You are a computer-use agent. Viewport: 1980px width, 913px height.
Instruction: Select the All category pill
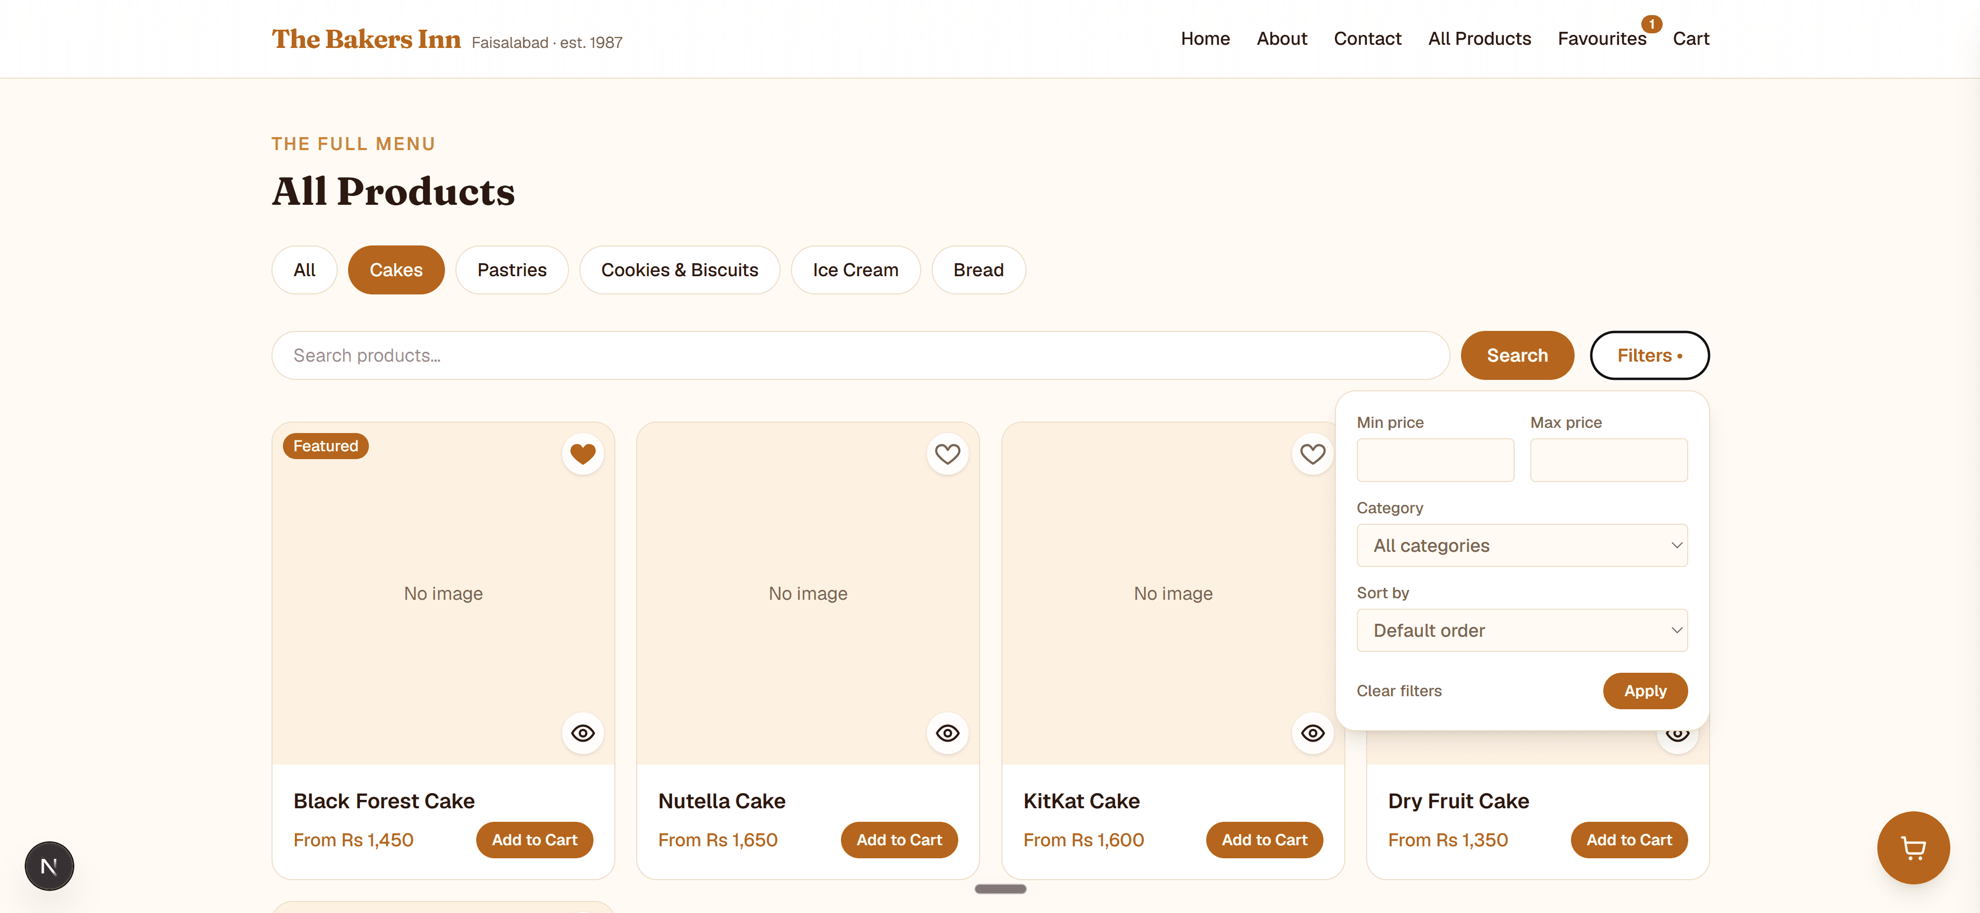pyautogui.click(x=304, y=270)
